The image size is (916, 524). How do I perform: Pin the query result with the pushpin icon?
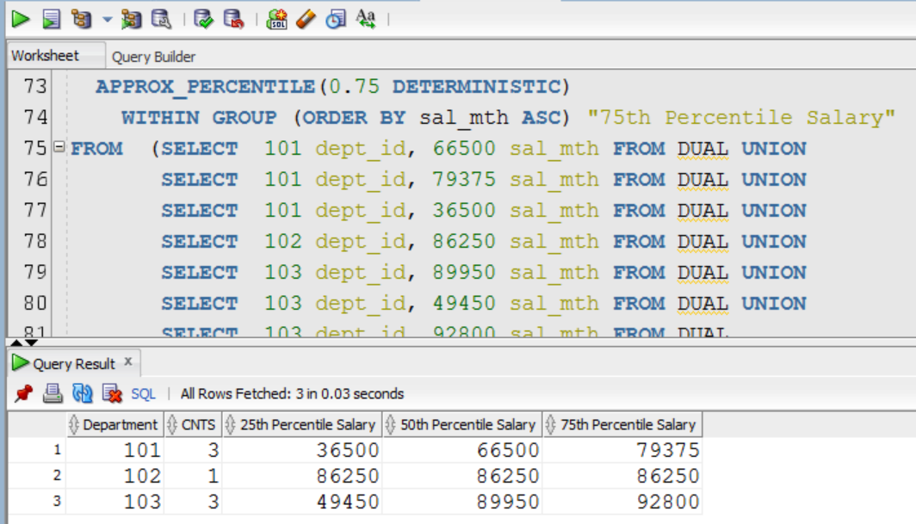(24, 394)
